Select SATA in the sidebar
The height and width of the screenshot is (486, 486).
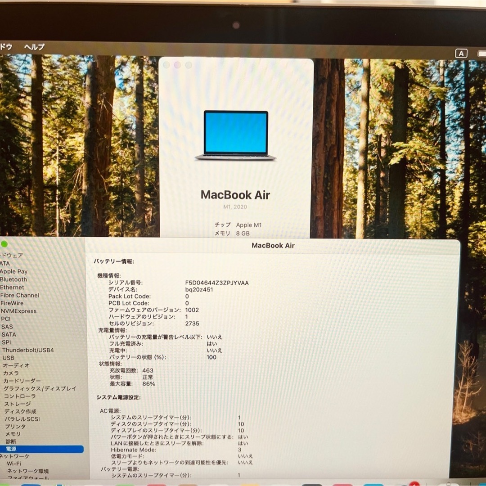pyautogui.click(x=9, y=334)
